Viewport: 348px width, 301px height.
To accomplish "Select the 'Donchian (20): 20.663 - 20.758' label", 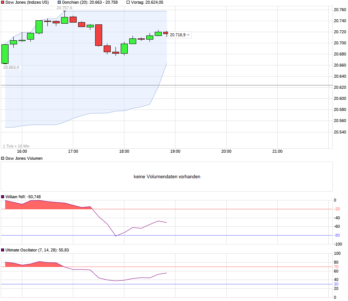I will [90, 3].
